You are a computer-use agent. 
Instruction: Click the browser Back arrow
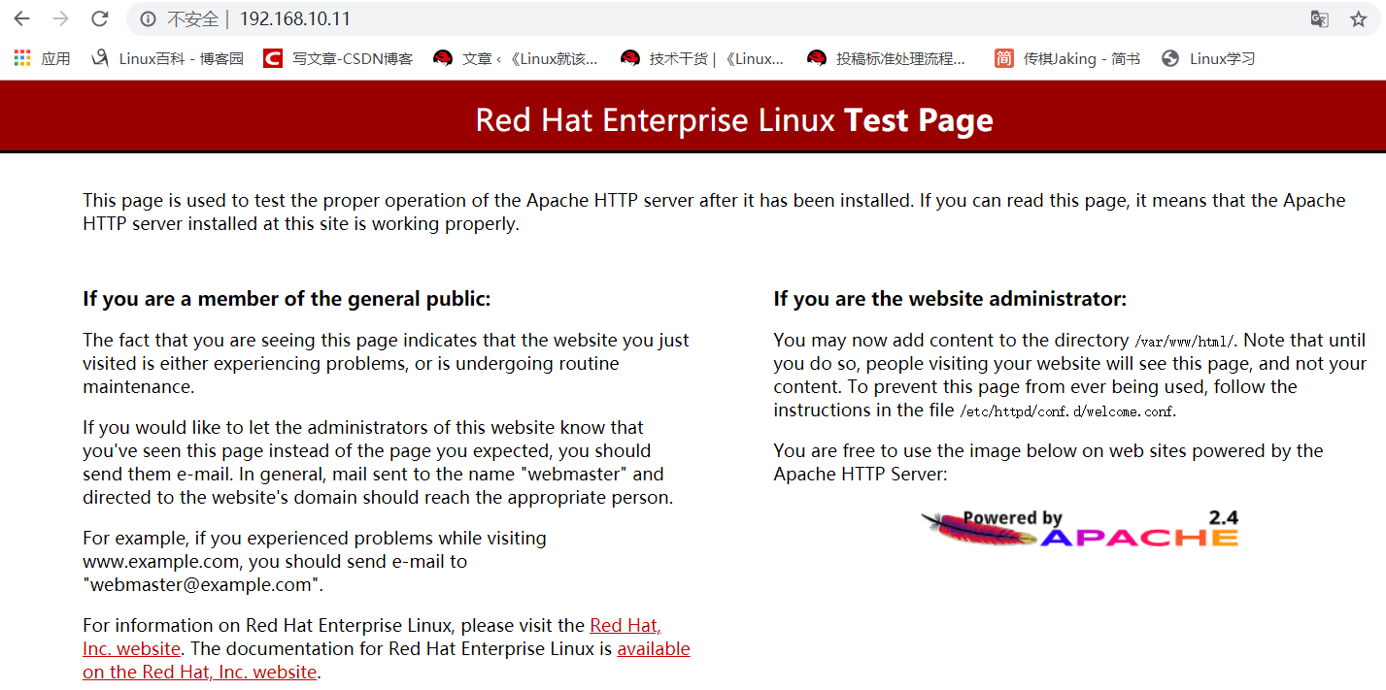[x=21, y=18]
